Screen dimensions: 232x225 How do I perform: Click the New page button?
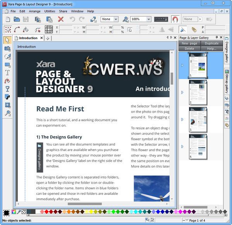coord(190,43)
